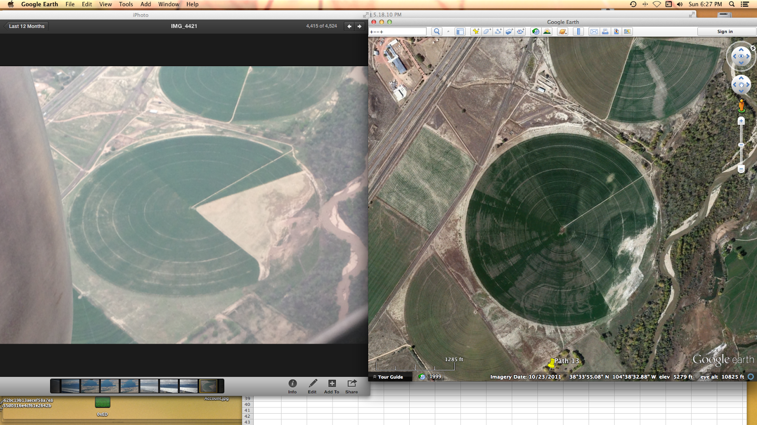Open the Help menu
Viewport: 757px width, 425px height.
coord(192,4)
